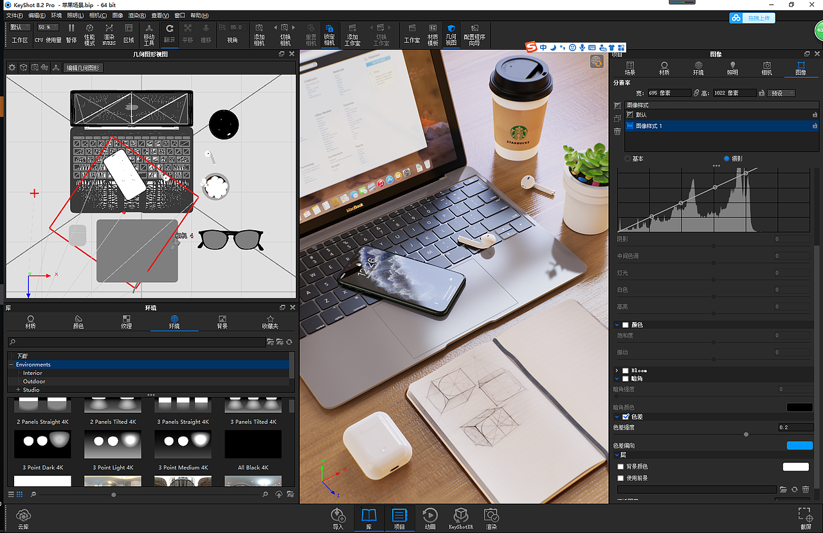
Task: Enable the 颜色 color checkbox
Action: (626, 325)
